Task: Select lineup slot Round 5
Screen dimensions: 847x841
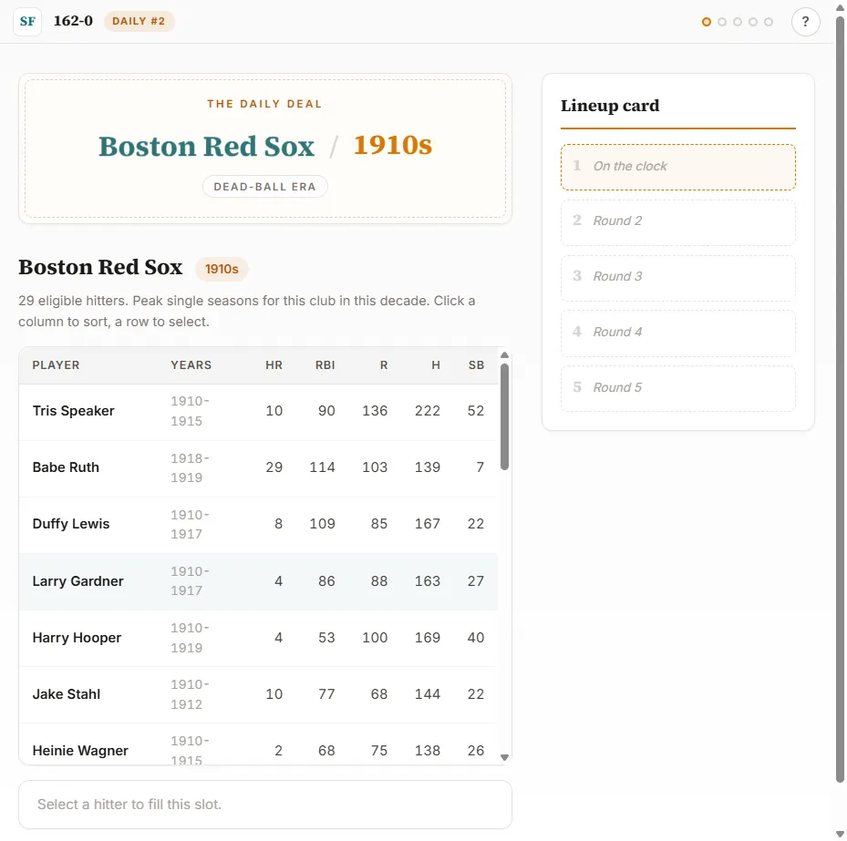Action: [678, 389]
